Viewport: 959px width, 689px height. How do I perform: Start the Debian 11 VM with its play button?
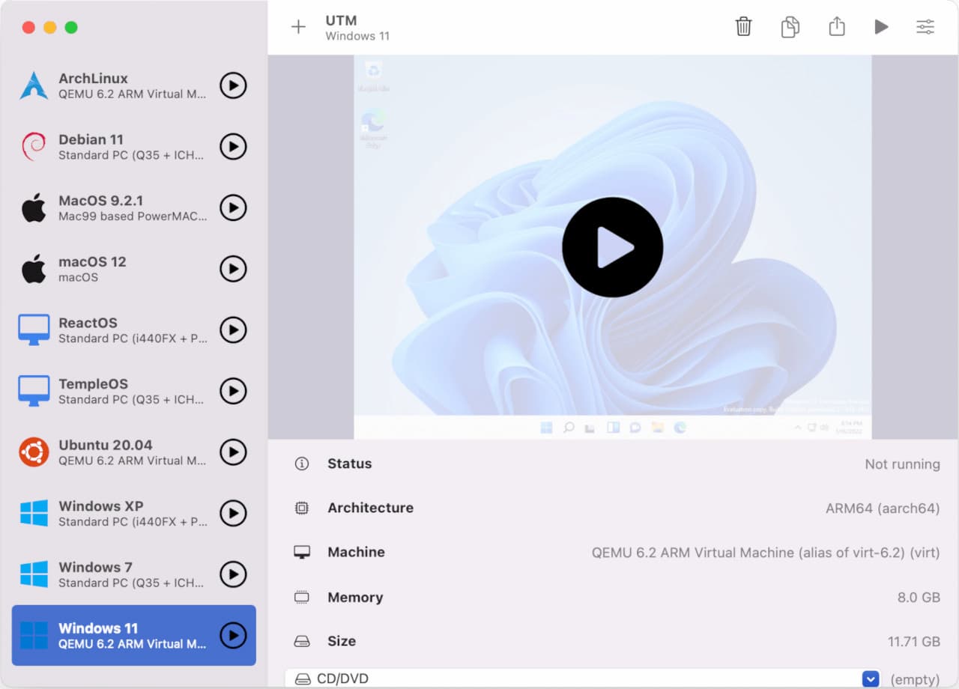click(x=233, y=147)
